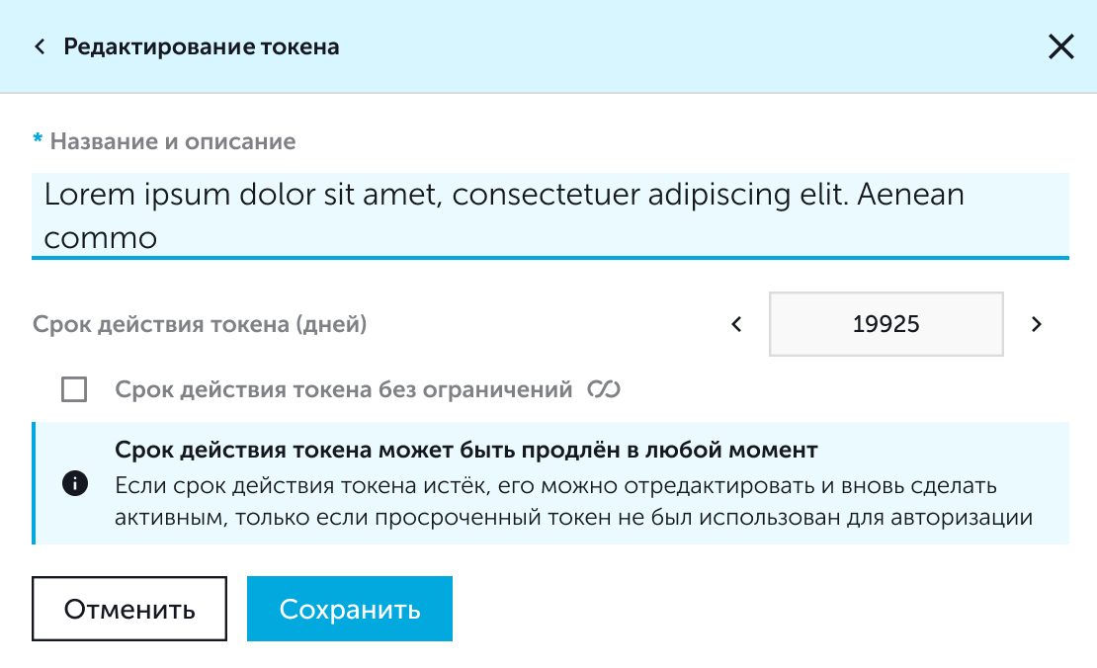1097x668 pixels.
Task: Click the word "commo" in description field
Action: pos(101,238)
